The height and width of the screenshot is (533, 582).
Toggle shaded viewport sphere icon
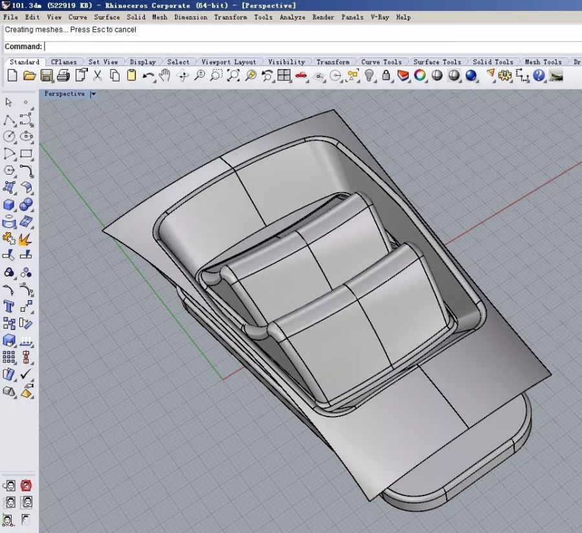[437, 76]
